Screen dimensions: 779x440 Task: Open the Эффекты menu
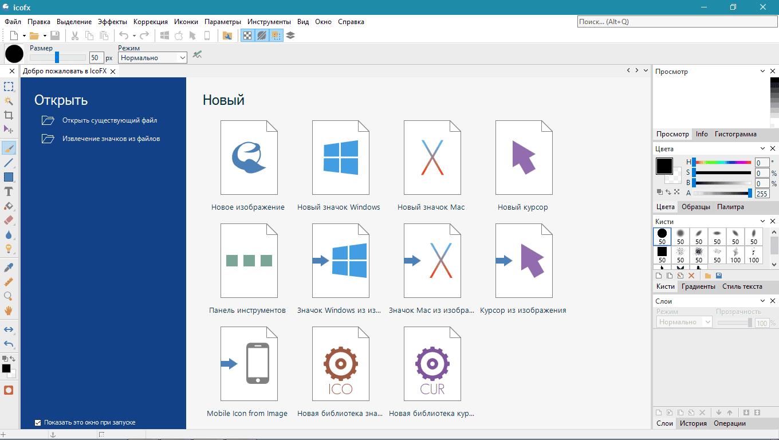coord(112,22)
